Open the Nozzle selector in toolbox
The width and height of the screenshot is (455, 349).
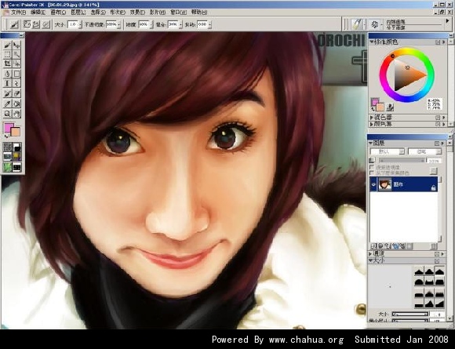(x=16, y=167)
